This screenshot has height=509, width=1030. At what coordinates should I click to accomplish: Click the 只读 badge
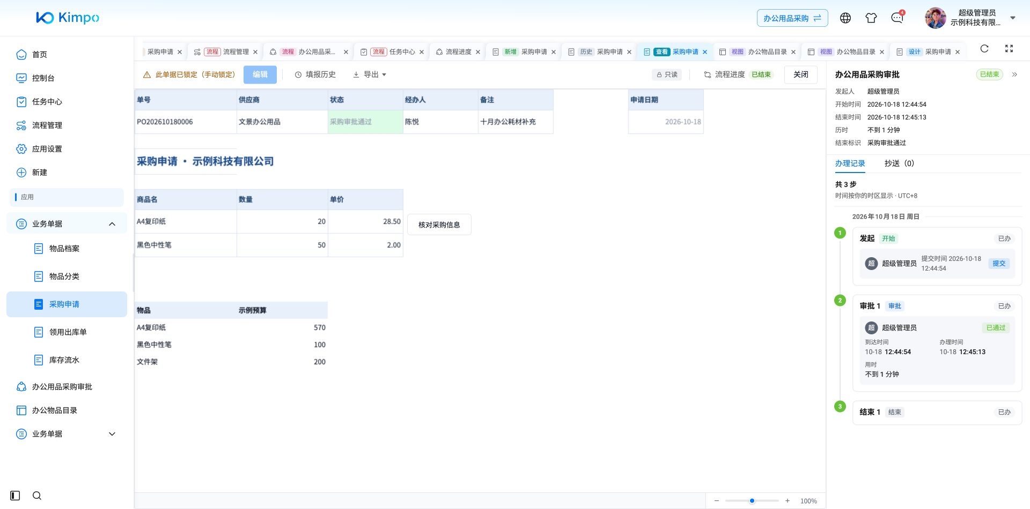pos(667,74)
